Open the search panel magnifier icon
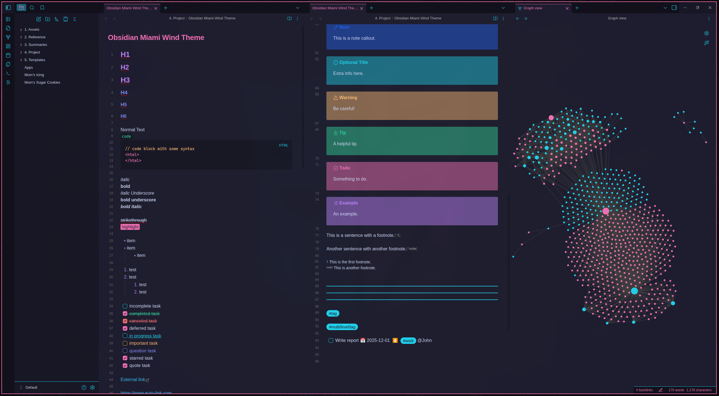 click(x=32, y=8)
